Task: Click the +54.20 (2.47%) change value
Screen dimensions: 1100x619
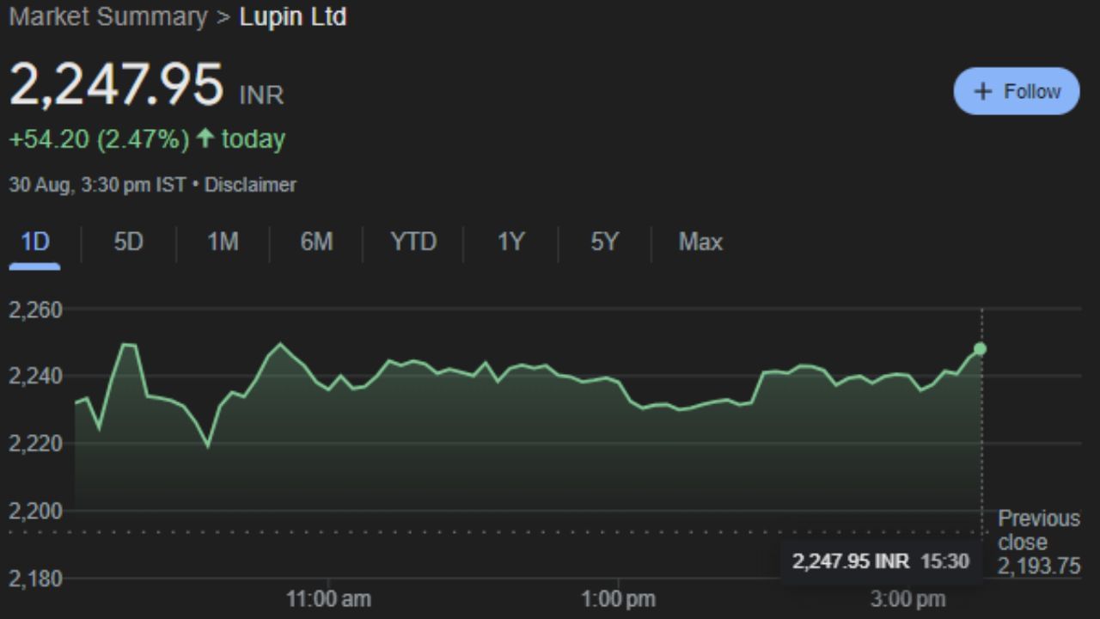Action: point(99,139)
